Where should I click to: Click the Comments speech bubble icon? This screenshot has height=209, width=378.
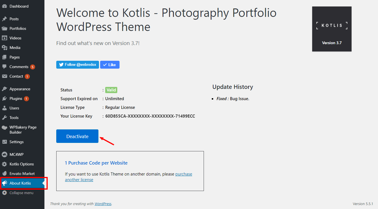(4, 67)
